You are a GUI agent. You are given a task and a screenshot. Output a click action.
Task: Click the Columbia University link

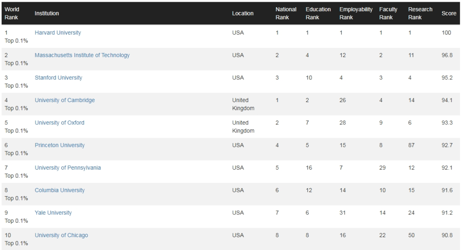pos(60,190)
